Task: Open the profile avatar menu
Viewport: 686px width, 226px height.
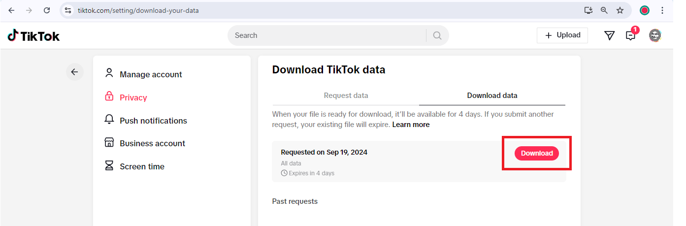Action: [654, 35]
